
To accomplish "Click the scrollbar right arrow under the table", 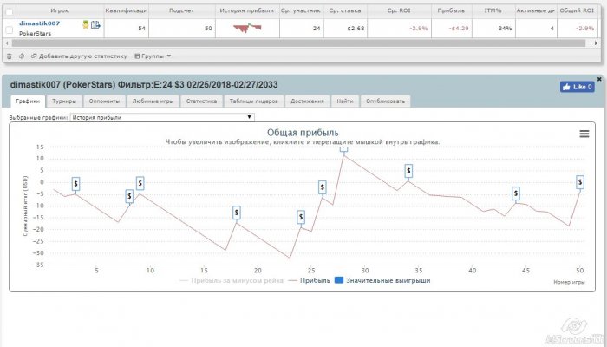I will pyautogui.click(x=596, y=43).
